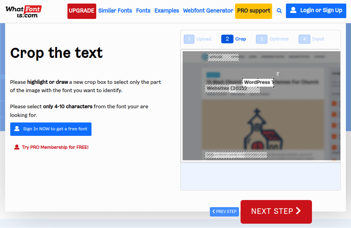Open the Similar Fonts menu
Image resolution: width=351 pixels, height=228 pixels.
[x=115, y=11]
